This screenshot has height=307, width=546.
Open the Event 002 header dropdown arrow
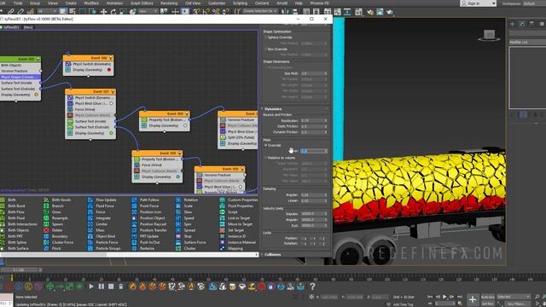(x=180, y=153)
